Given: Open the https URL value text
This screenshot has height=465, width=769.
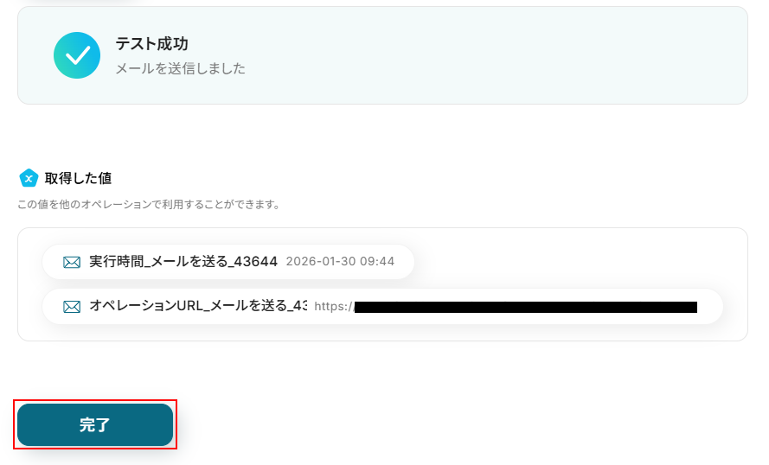Looking at the screenshot, I should tap(506, 307).
